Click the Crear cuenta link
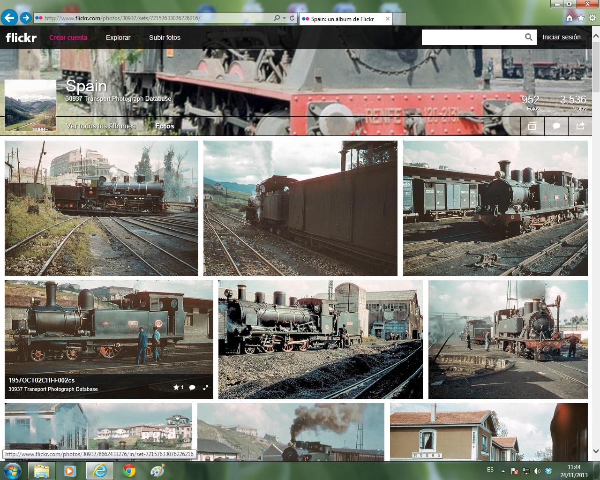The width and height of the screenshot is (600, 480). click(68, 37)
